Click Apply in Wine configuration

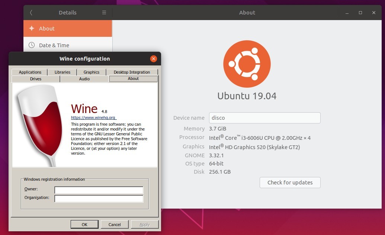(145, 225)
